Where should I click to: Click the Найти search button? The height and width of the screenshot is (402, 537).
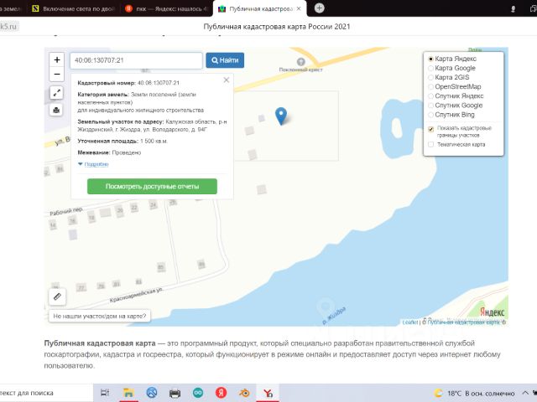pos(225,60)
